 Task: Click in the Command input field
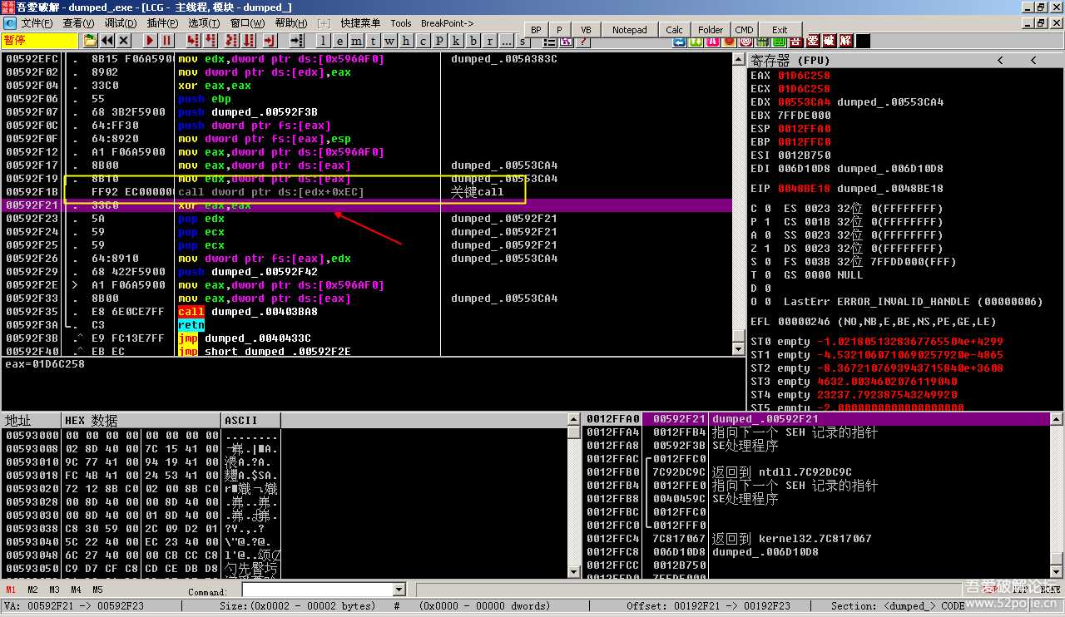316,590
